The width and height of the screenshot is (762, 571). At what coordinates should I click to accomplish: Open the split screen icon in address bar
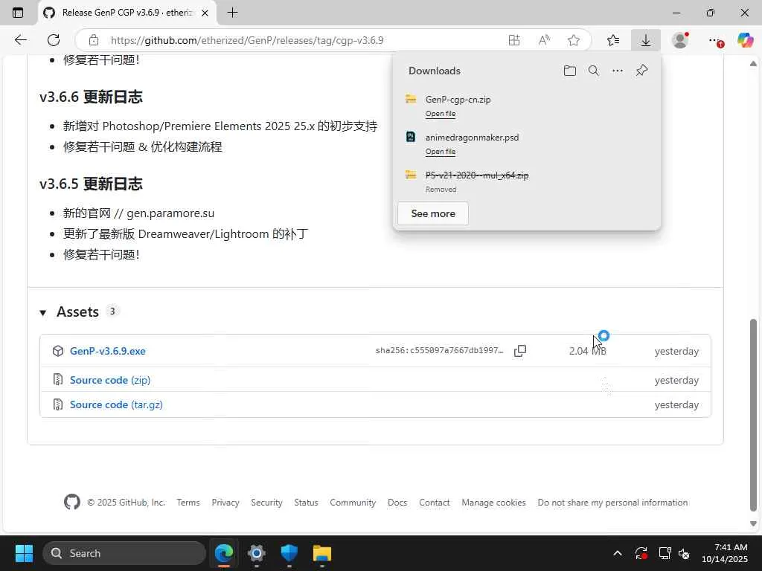pyautogui.click(x=513, y=40)
